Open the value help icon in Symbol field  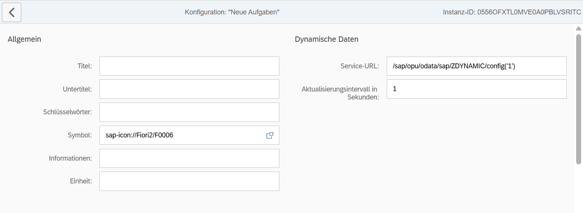[270, 136]
